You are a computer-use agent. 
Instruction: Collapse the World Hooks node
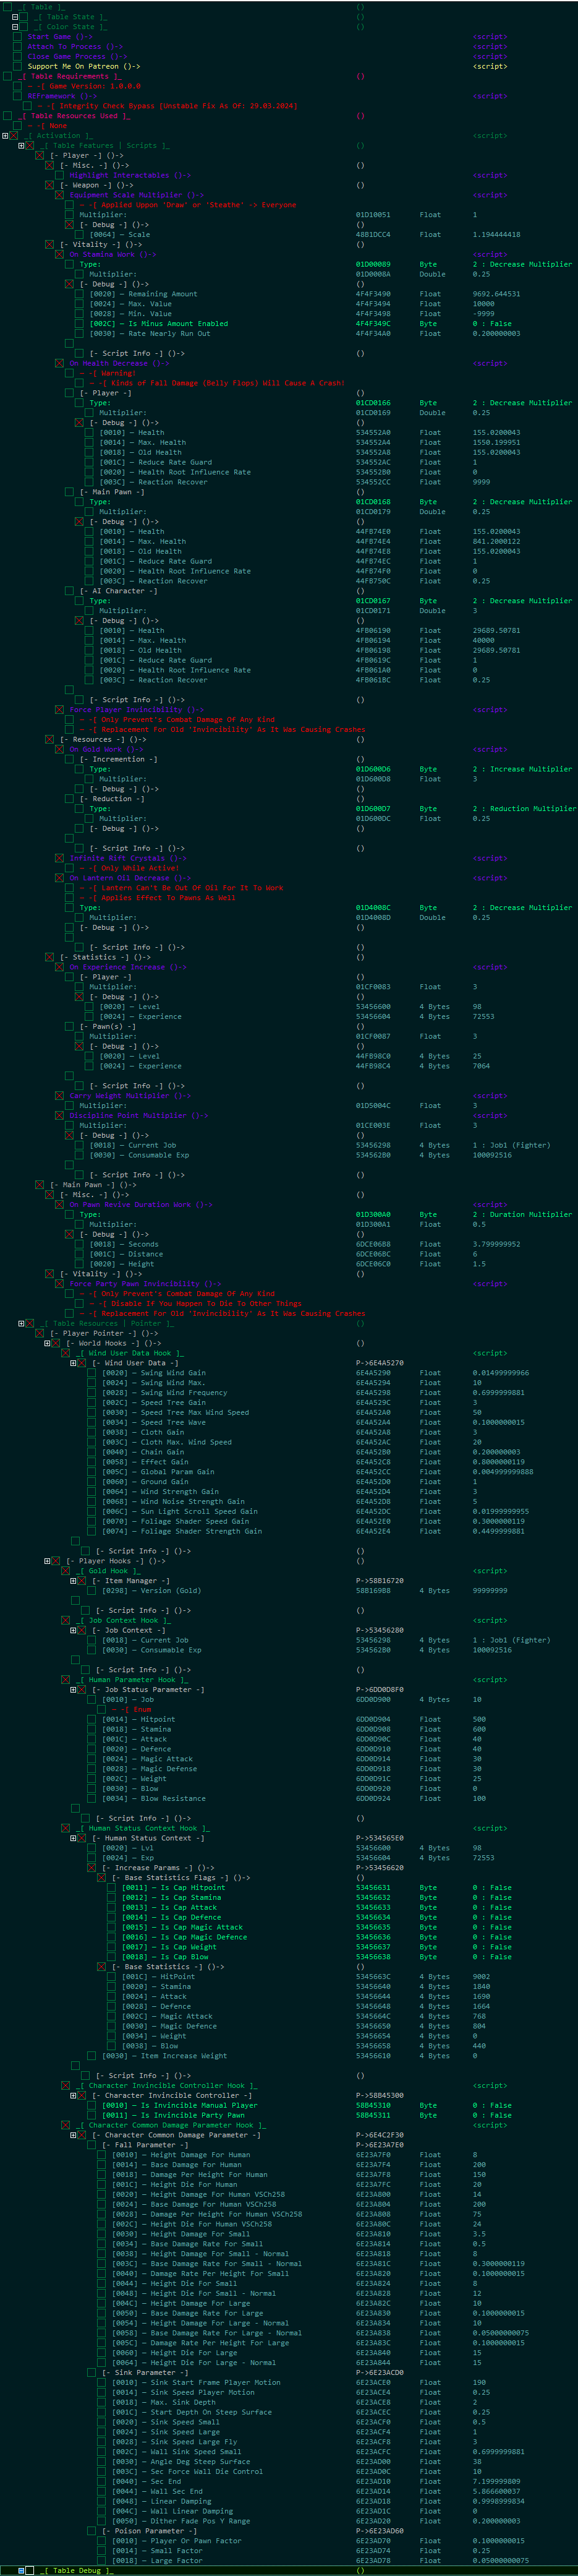[47, 1343]
